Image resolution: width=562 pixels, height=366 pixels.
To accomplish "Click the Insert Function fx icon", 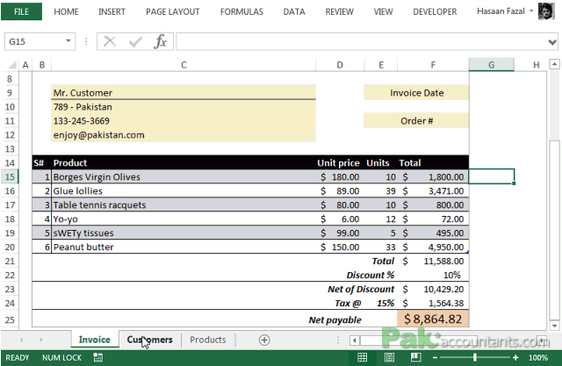I will [x=160, y=41].
